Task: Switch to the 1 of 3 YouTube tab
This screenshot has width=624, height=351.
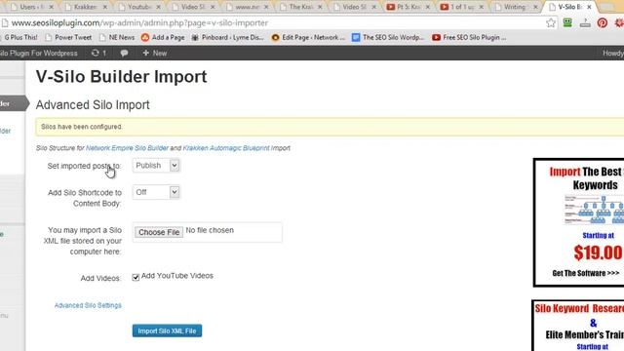Action: tap(461, 7)
